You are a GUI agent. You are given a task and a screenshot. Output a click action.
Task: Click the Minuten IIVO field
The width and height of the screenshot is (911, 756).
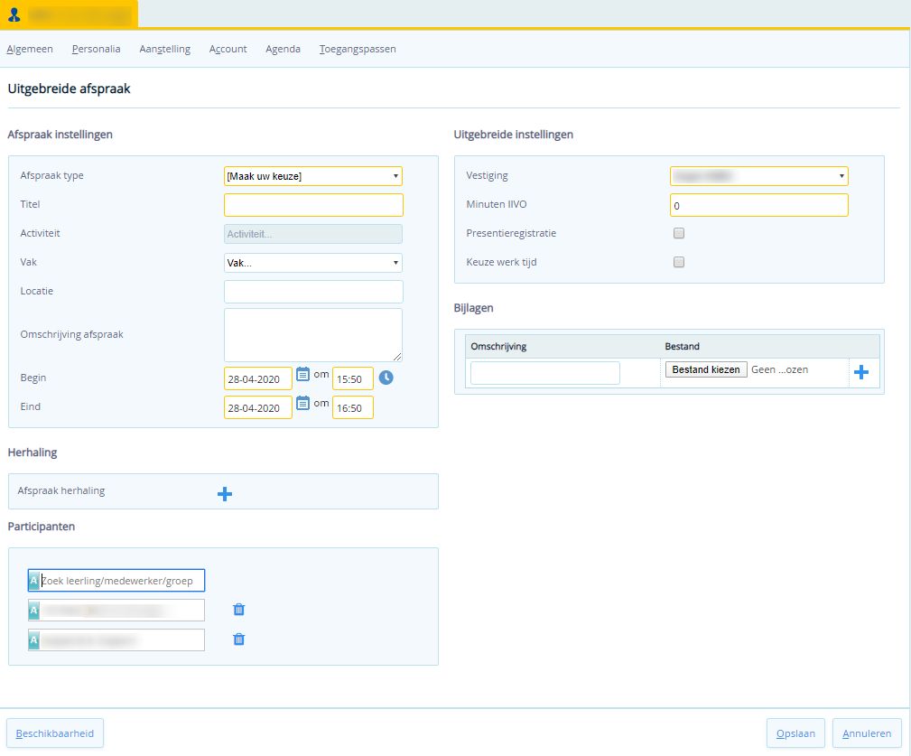(x=758, y=205)
